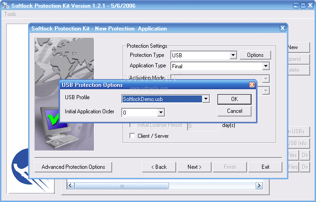This screenshot has height=202, width=316.
Task: Click the Softlock app icon in title bar
Action: [5, 5]
